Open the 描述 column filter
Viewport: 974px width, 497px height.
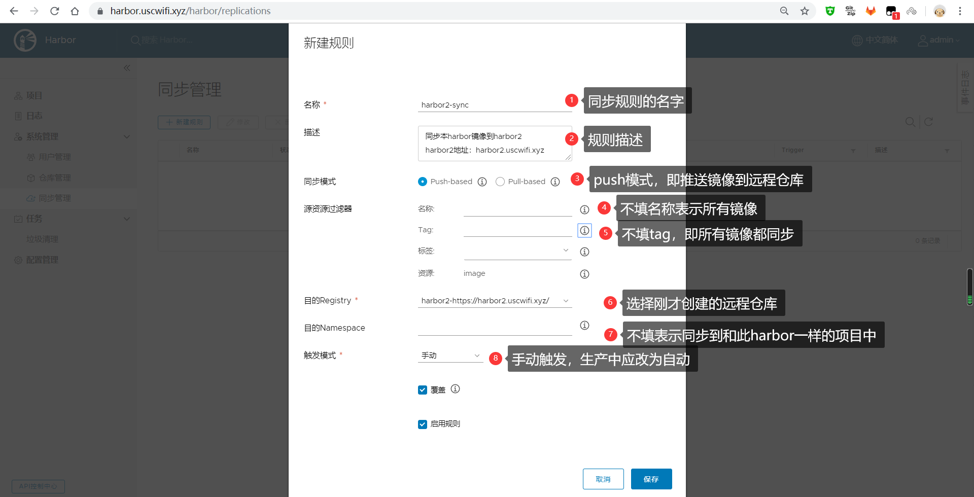pos(947,151)
